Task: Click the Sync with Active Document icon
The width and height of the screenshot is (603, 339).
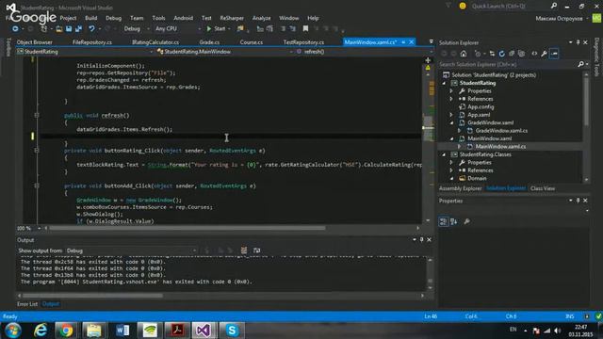Action: [x=492, y=54]
